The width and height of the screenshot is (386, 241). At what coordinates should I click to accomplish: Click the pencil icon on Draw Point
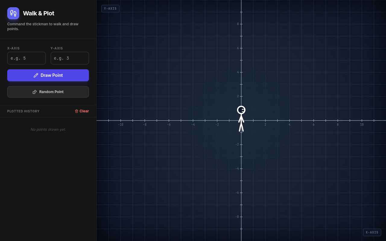36,75
